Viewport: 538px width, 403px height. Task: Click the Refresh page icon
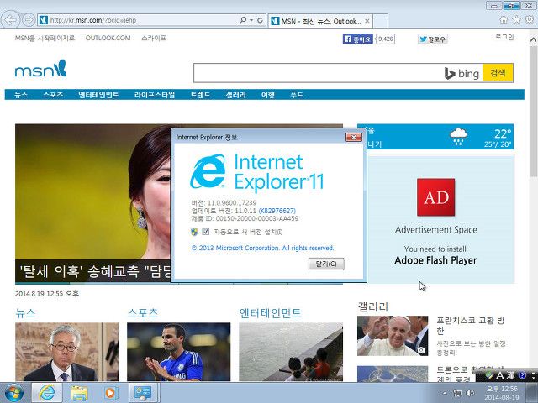click(260, 20)
